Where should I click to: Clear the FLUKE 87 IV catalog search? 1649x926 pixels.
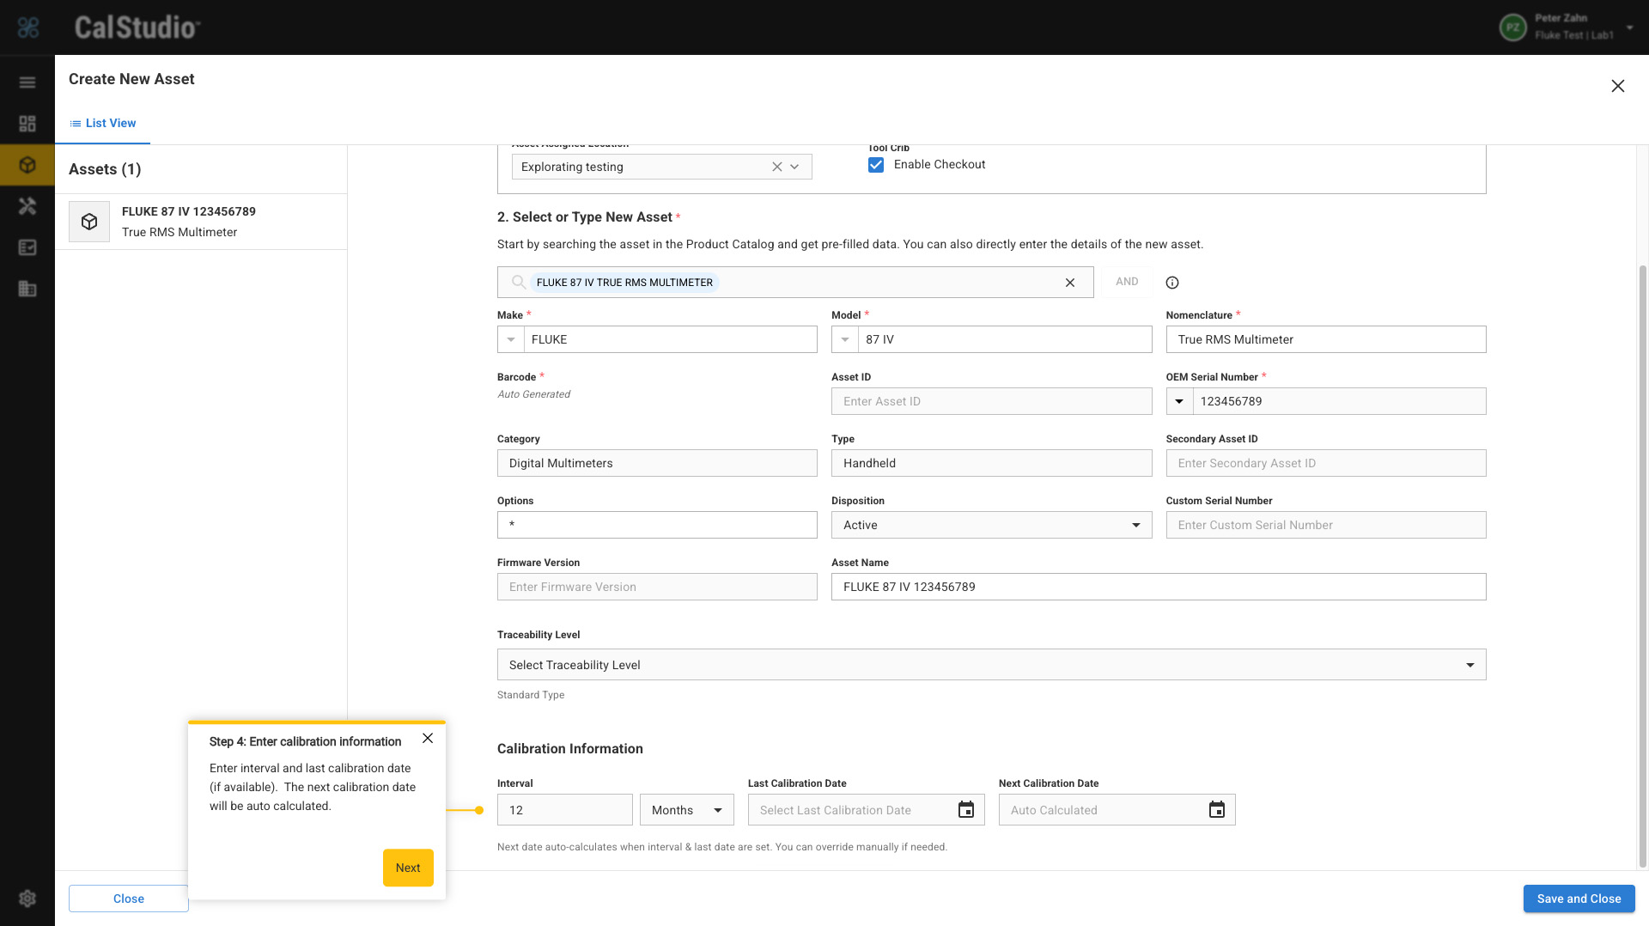tap(1070, 283)
